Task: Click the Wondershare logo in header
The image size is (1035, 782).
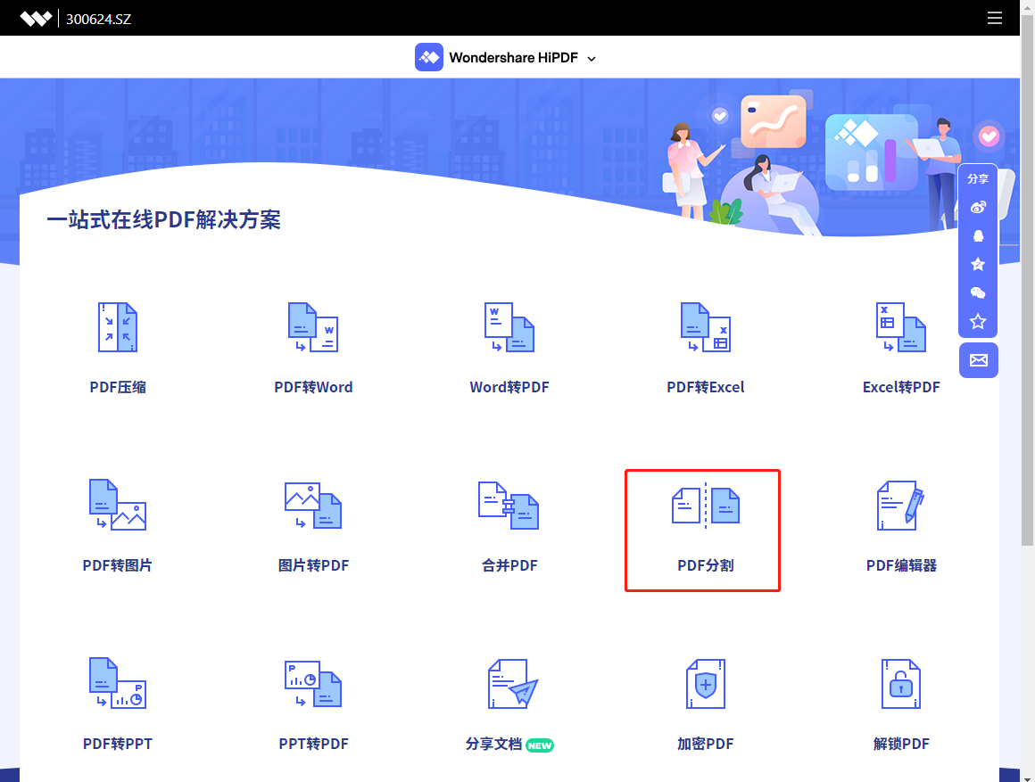Action: tap(37, 18)
